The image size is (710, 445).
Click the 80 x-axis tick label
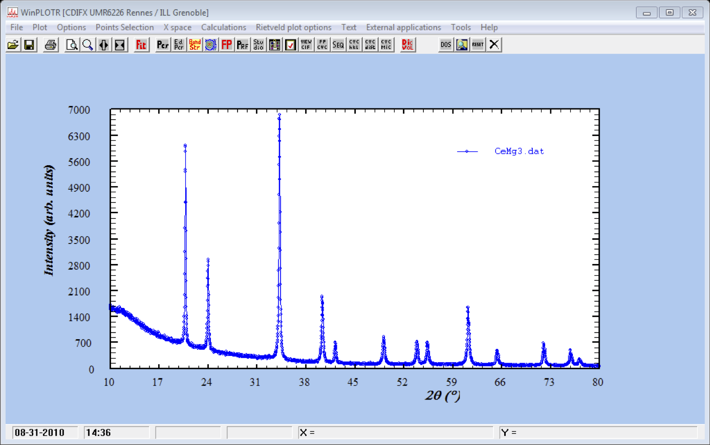598,382
